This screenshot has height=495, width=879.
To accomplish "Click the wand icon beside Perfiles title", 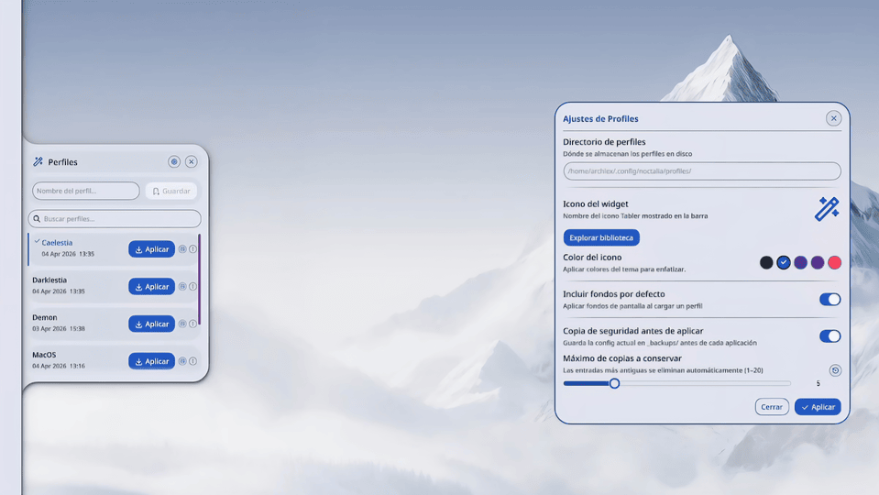I will (38, 162).
